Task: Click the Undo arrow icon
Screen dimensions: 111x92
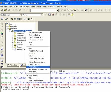Action: click(x=24, y=10)
